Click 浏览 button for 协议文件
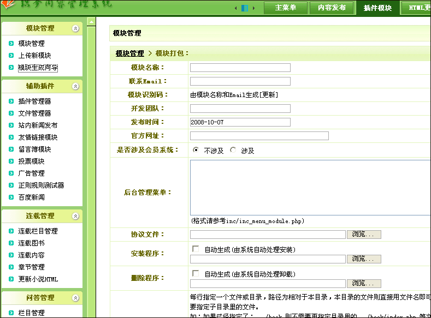 point(364,235)
